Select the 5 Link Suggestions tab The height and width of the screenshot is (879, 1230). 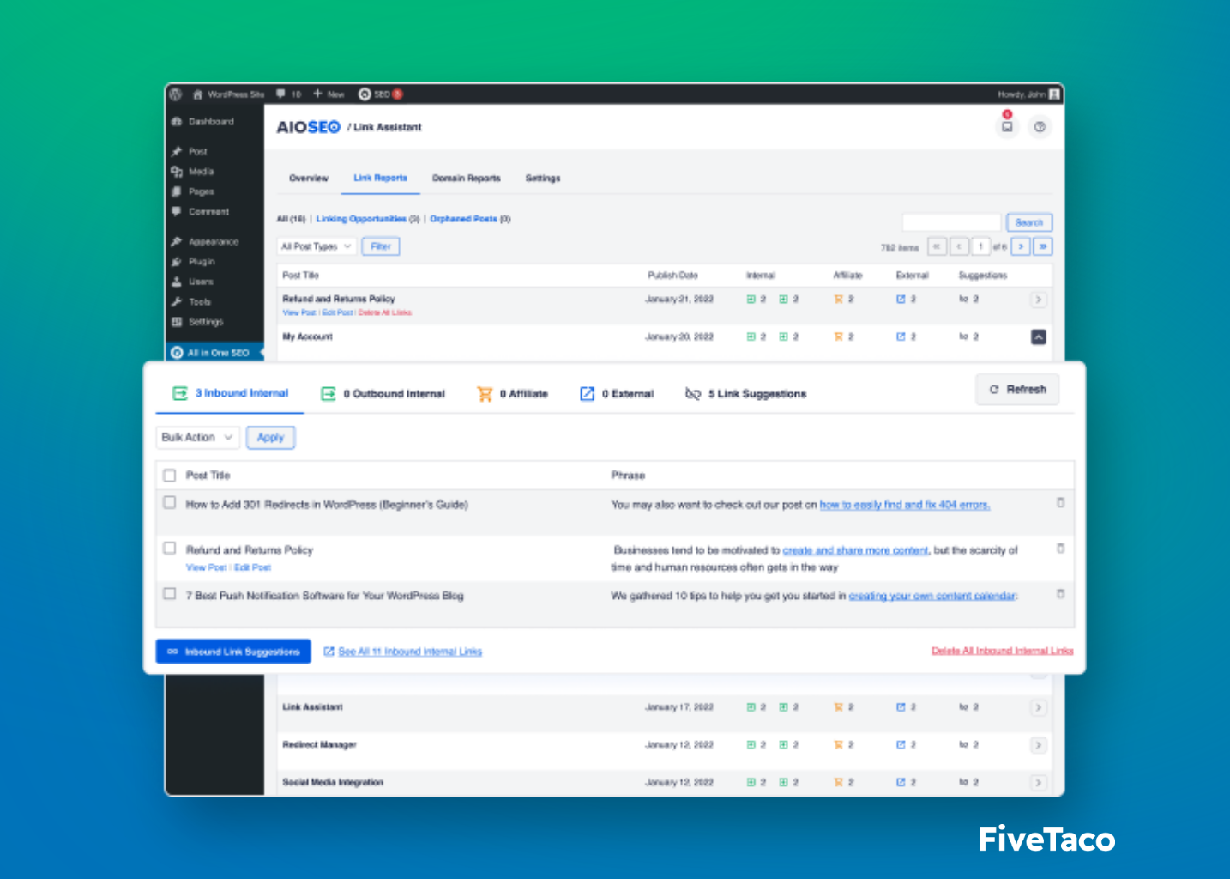[x=745, y=394]
